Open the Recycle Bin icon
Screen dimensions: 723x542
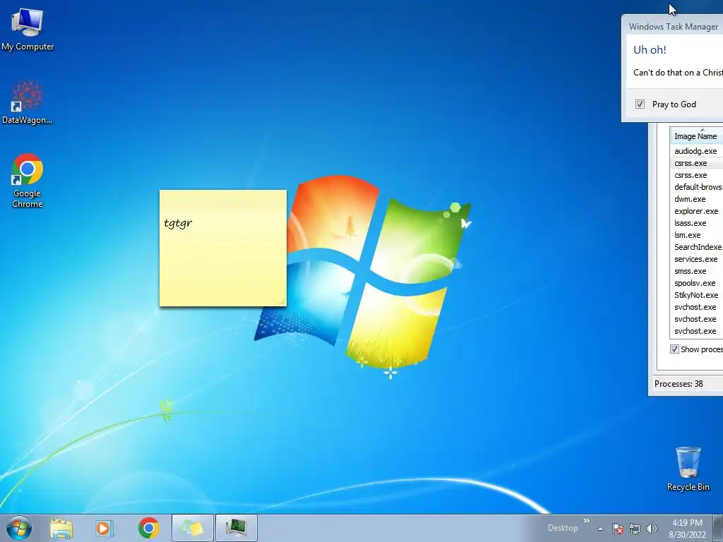click(688, 469)
